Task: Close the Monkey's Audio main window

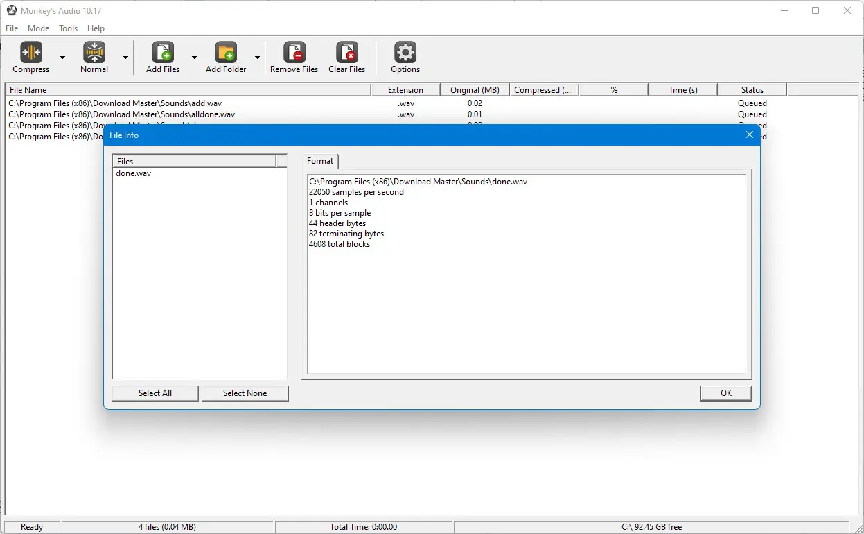Action: (847, 10)
